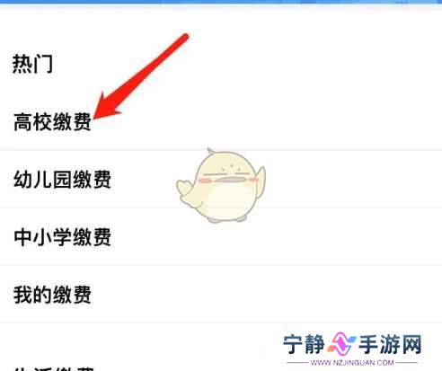This screenshot has width=442, height=371.
Task: Tap the duck mascot's feet
Action: pyautogui.click(x=226, y=219)
